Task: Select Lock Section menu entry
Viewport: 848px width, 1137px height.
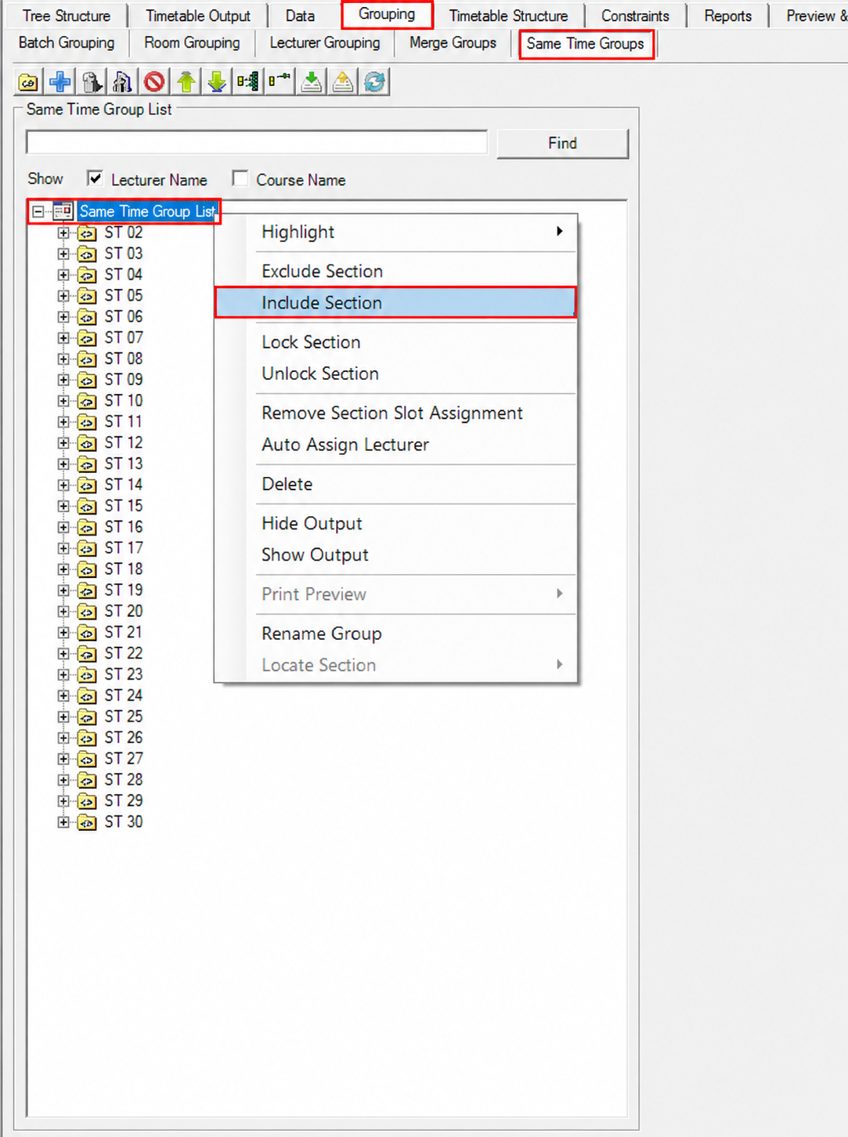Action: (395, 342)
